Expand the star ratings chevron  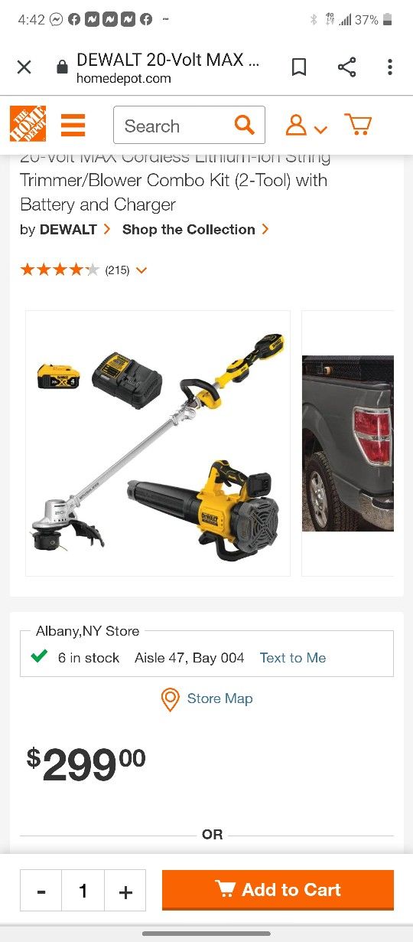click(x=141, y=270)
